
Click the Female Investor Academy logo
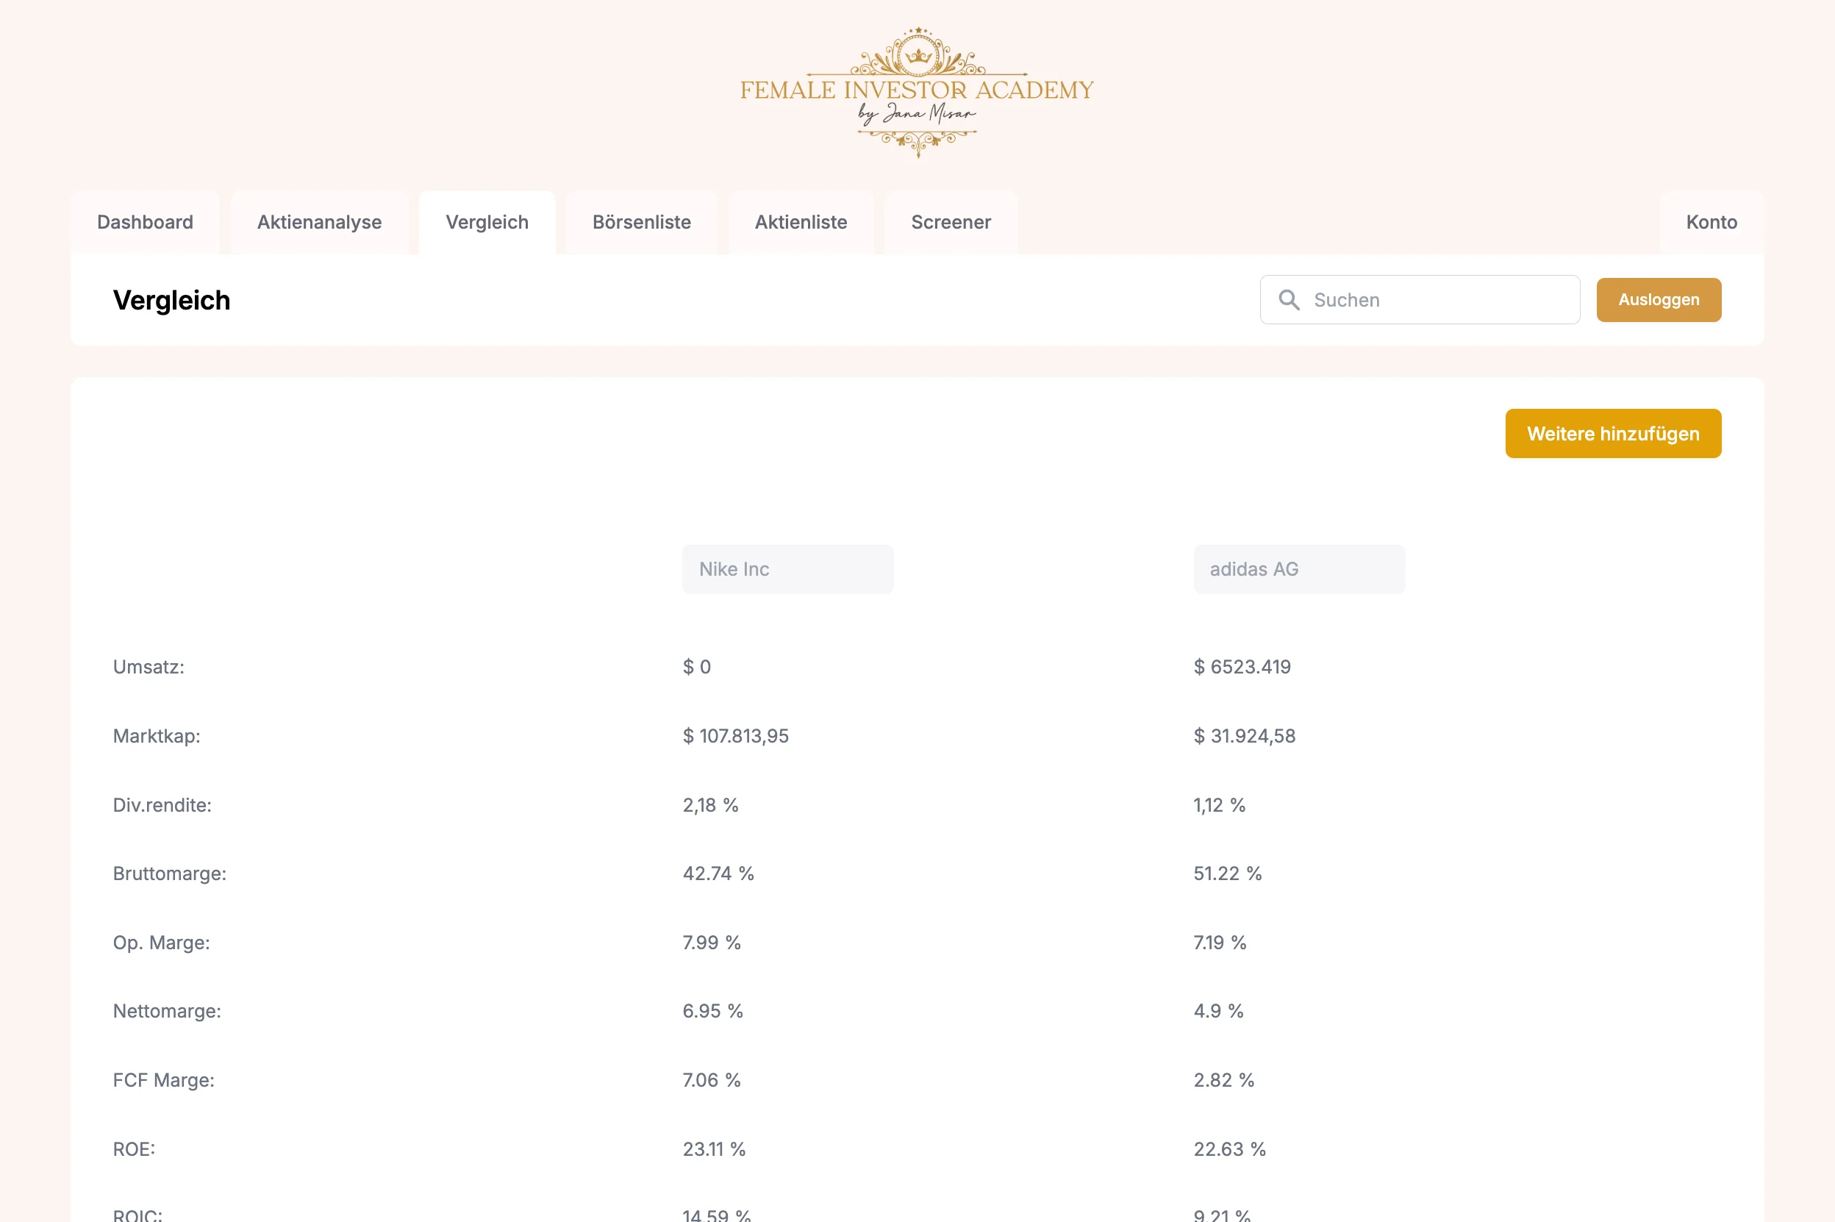917,92
